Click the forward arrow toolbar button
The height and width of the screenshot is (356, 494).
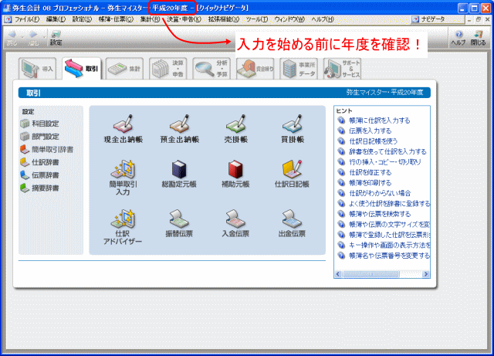(x=33, y=38)
